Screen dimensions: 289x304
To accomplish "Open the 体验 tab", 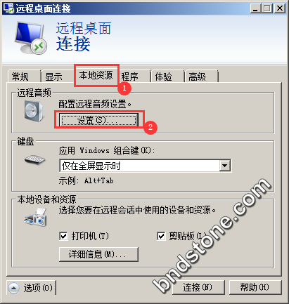I will pyautogui.click(x=167, y=77).
